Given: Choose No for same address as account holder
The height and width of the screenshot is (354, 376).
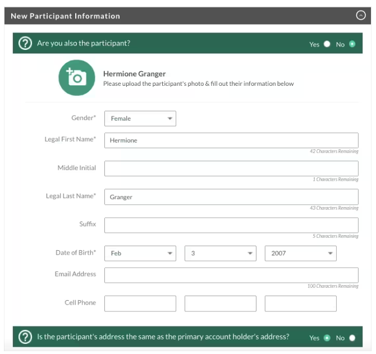Looking at the screenshot, I should tap(352, 338).
